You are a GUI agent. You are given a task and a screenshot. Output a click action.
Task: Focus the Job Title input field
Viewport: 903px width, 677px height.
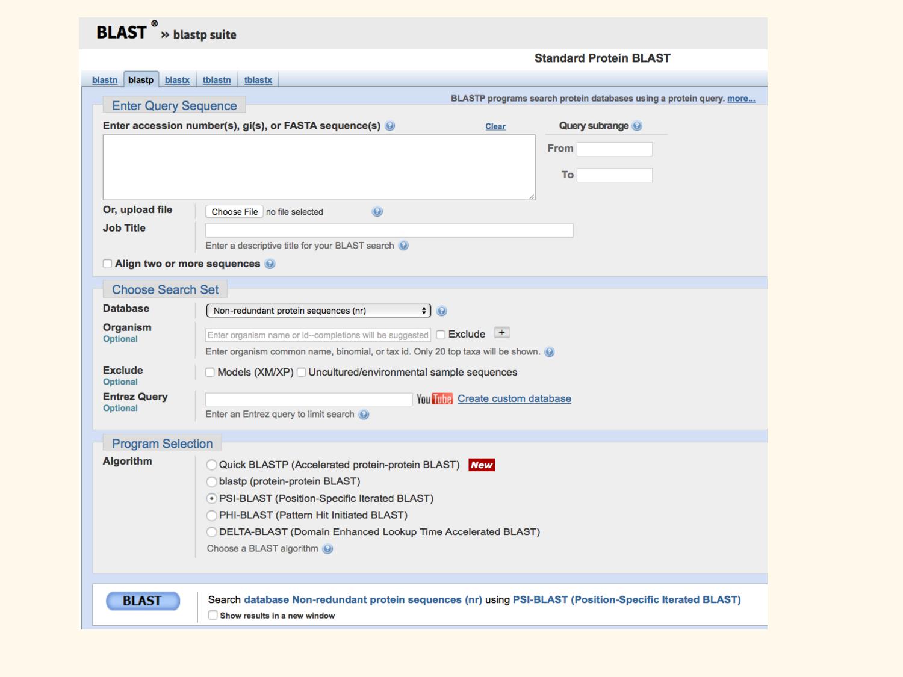(389, 230)
